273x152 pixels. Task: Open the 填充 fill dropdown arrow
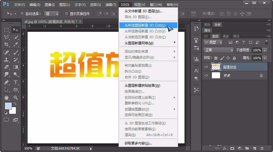click(x=265, y=58)
